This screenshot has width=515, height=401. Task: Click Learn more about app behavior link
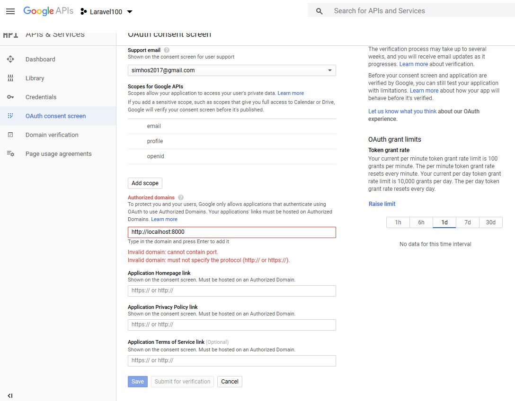pos(424,90)
